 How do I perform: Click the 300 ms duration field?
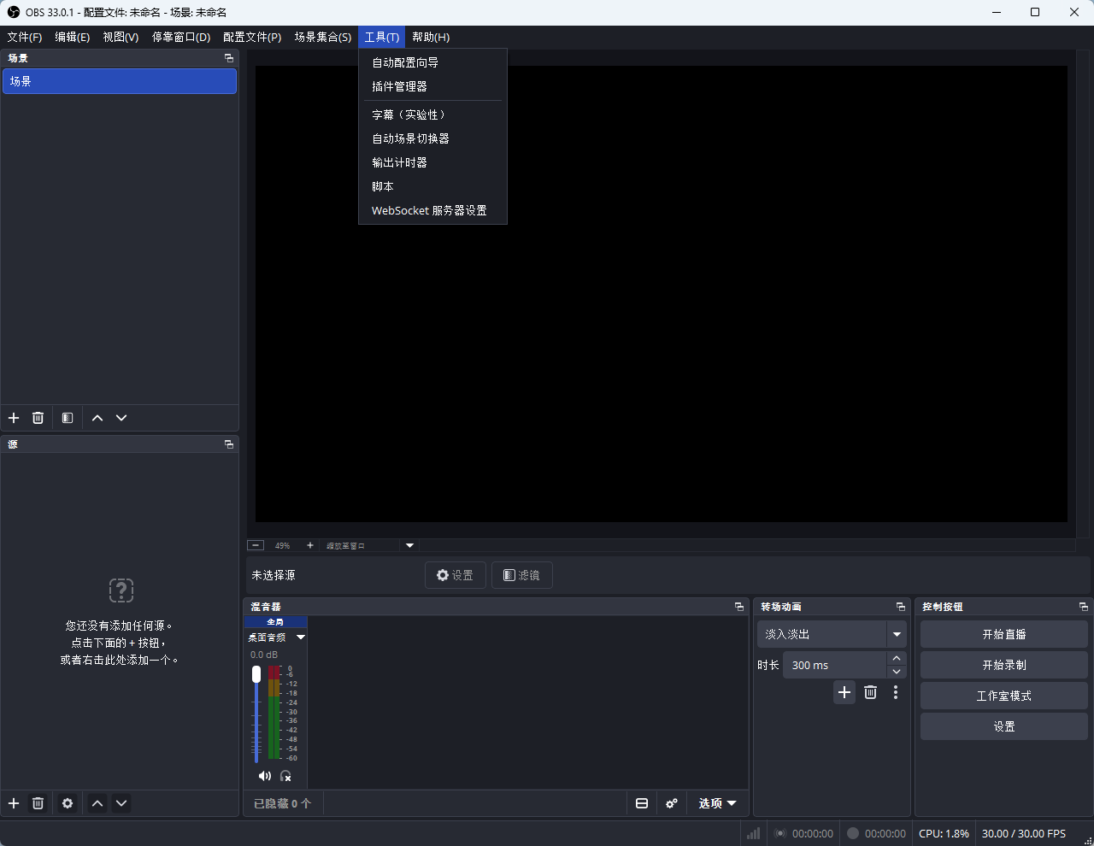(834, 665)
